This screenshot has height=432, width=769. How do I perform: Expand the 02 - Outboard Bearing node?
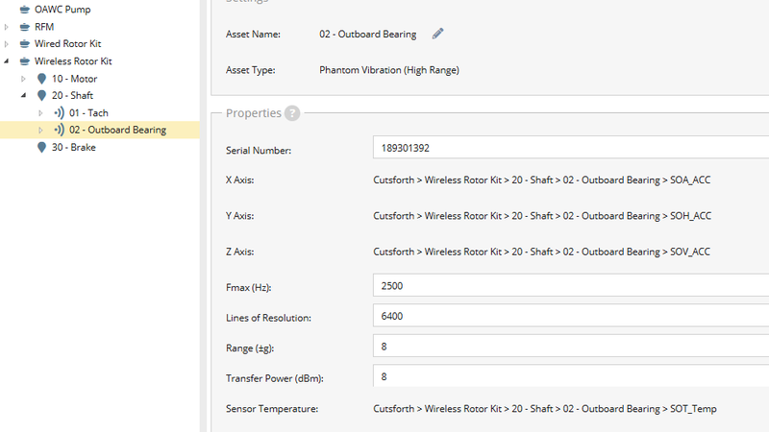tap(40, 130)
